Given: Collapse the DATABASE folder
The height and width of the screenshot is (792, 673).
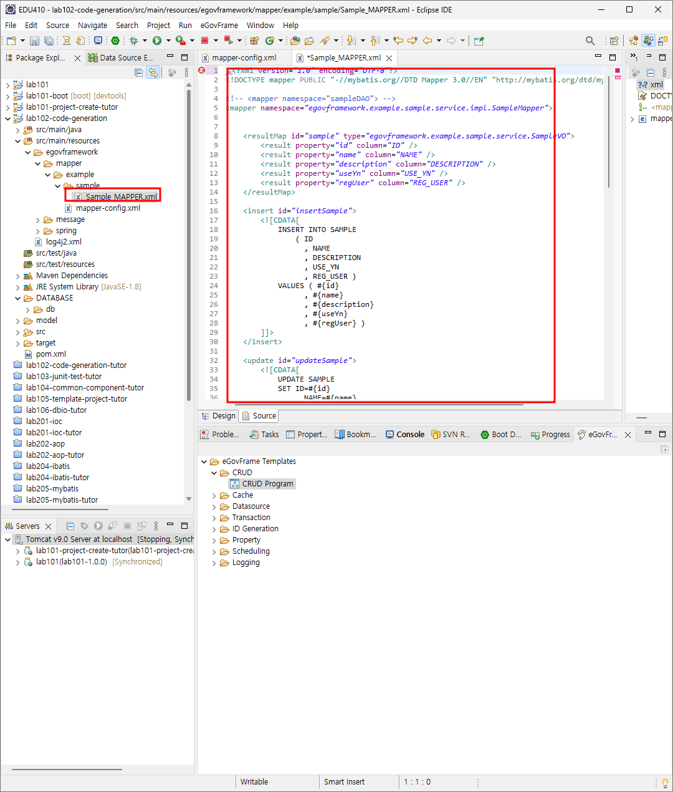Looking at the screenshot, I should pos(17,298).
